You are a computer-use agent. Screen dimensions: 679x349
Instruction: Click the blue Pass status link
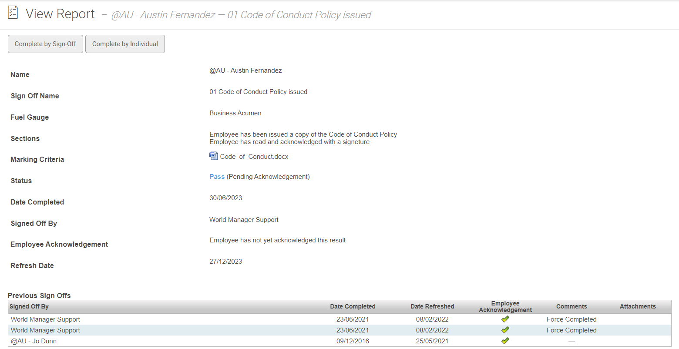(x=217, y=177)
